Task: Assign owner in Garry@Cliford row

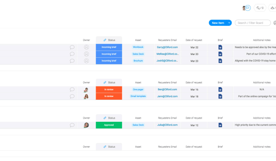Action: pyautogui.click(x=86, y=47)
